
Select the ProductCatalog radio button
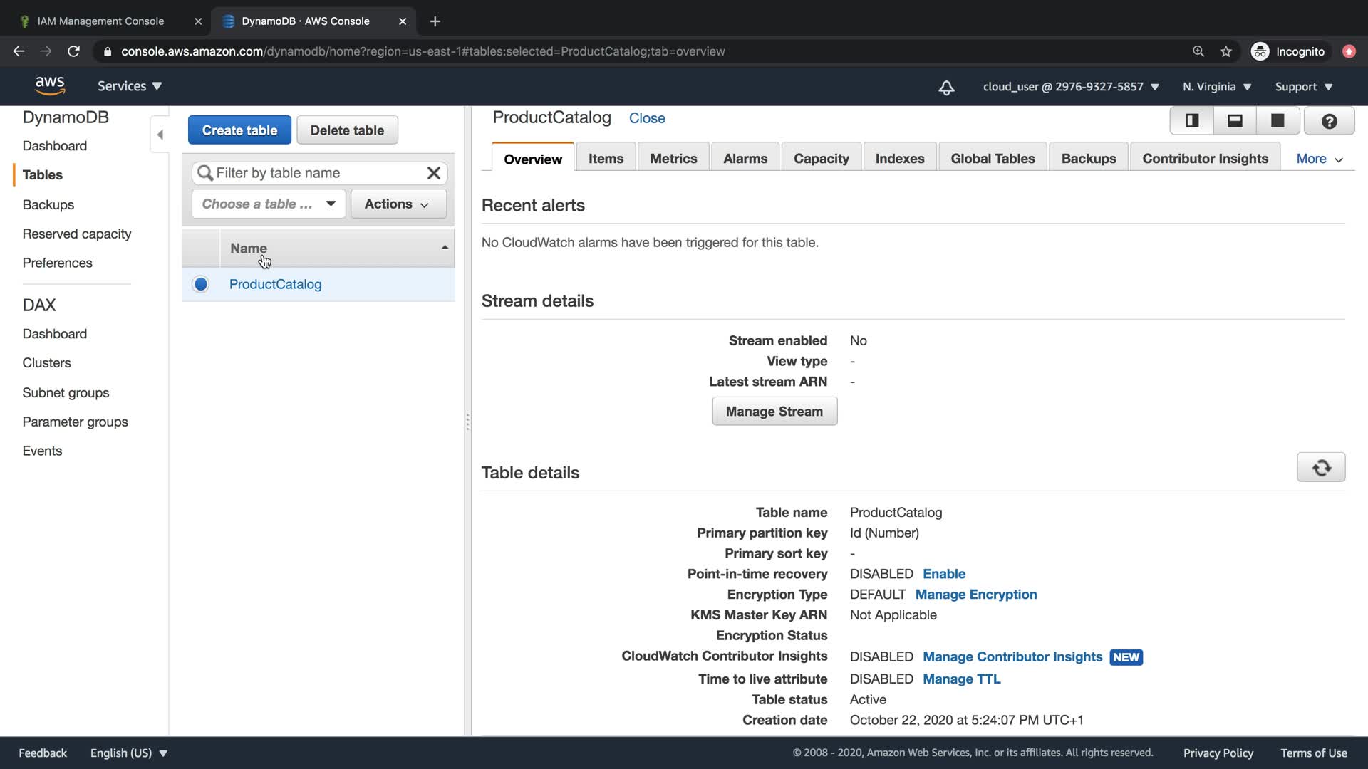pos(201,284)
